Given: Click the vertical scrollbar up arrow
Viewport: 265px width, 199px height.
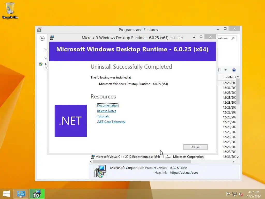Looking at the screenshot, I should [x=238, y=77].
